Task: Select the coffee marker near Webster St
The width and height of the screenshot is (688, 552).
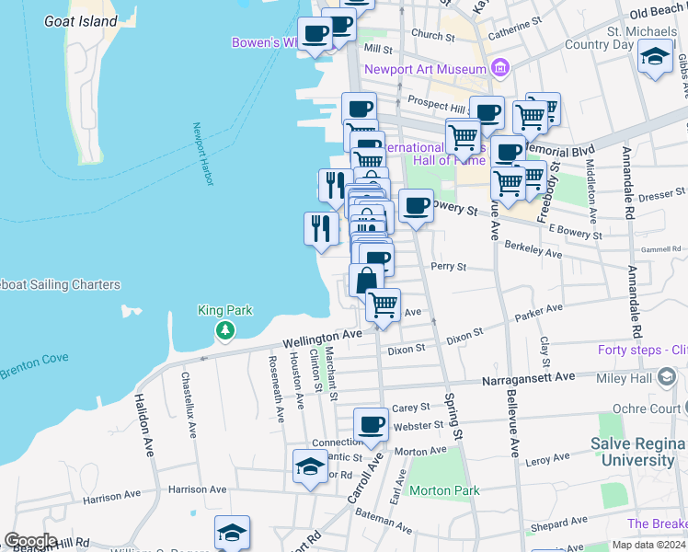Action: [371, 425]
